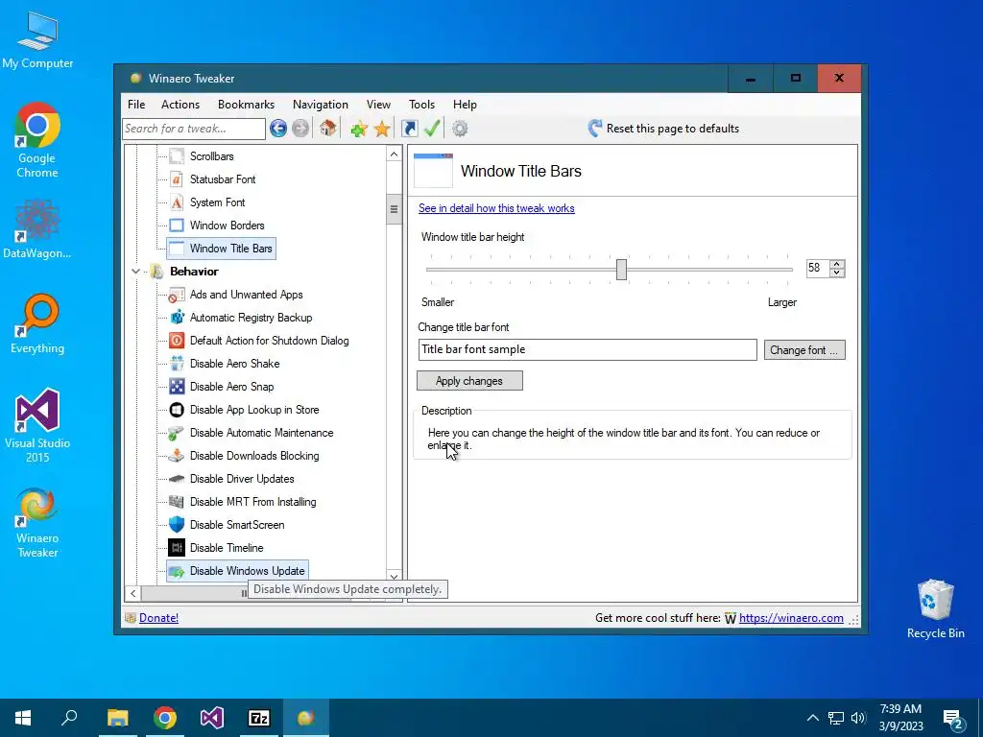Select Disable Windows Update tree item

coord(237,571)
